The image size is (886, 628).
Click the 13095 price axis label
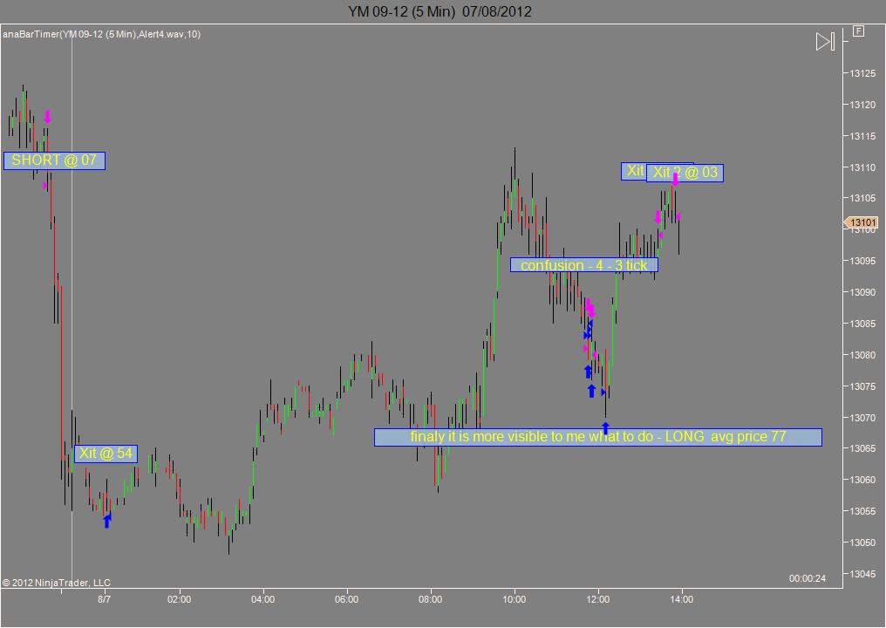862,261
